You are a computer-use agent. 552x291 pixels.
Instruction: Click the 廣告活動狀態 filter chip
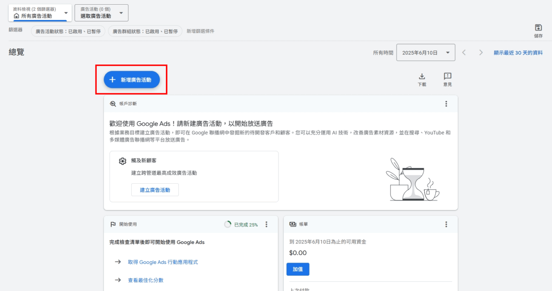(x=68, y=31)
